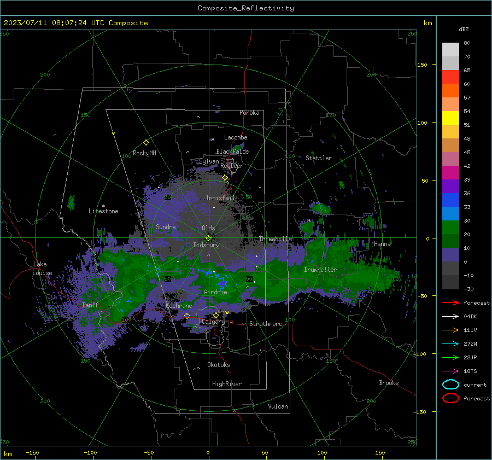This screenshot has height=460, width=492.
Task: Click the 'Composite_Reflectivity' title text
Action: [246, 8]
